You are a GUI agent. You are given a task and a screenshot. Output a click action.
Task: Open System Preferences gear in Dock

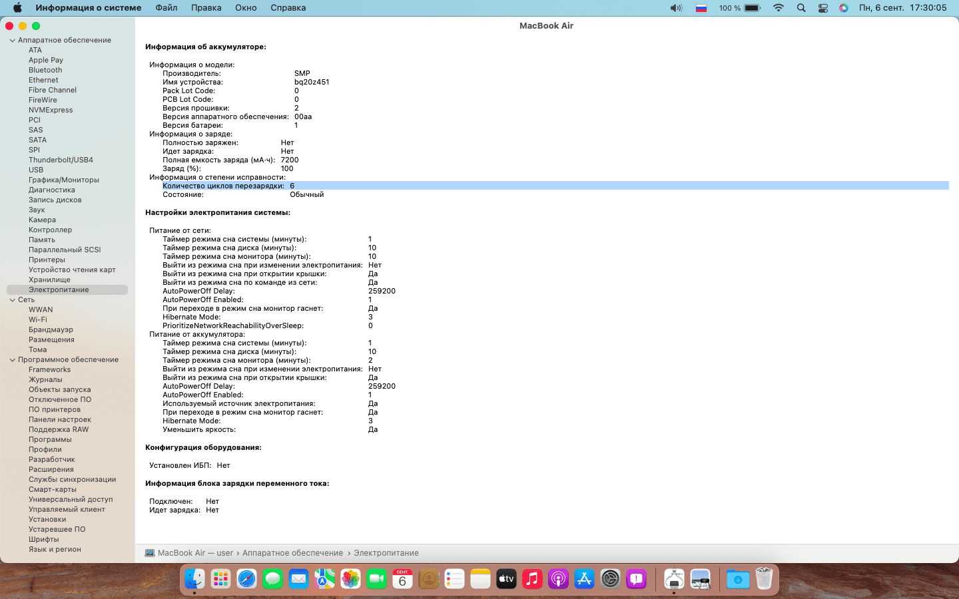click(x=610, y=579)
